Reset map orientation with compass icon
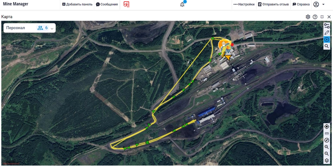 [x=327, y=140]
